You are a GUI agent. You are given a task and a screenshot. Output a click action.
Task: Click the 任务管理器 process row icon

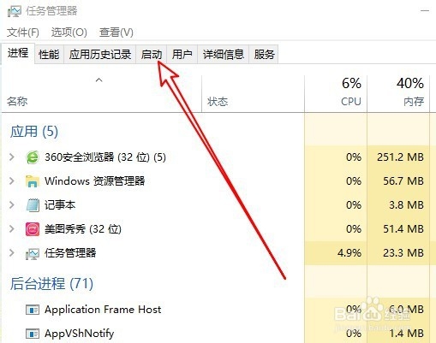coord(33,253)
